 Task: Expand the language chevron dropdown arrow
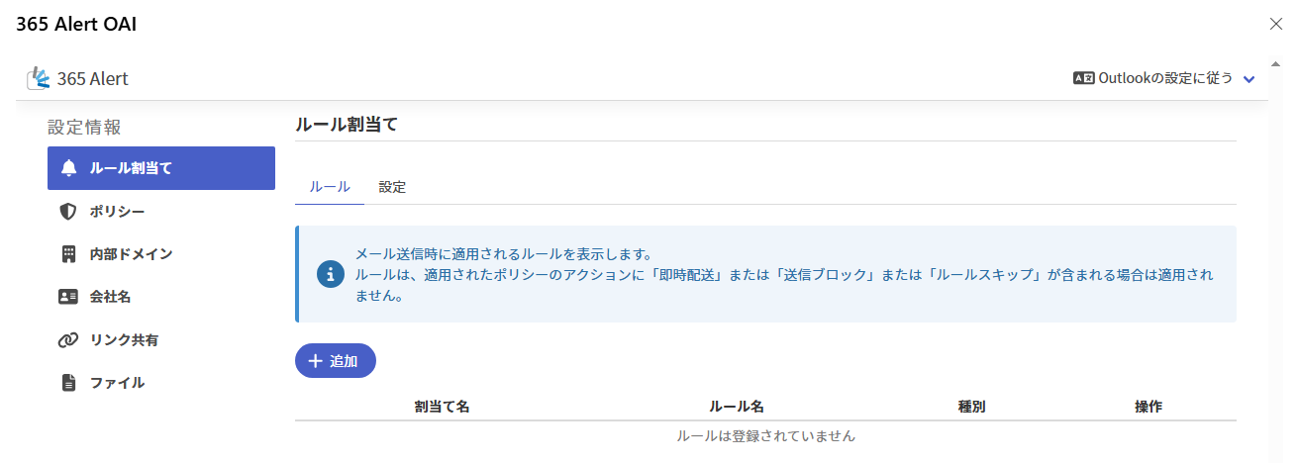coord(1248,79)
